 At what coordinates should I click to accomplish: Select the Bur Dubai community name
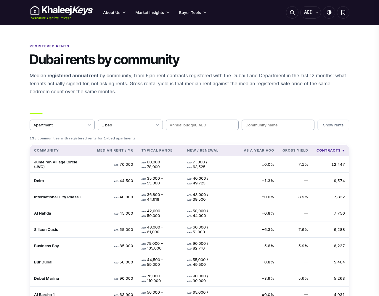pyautogui.click(x=43, y=262)
